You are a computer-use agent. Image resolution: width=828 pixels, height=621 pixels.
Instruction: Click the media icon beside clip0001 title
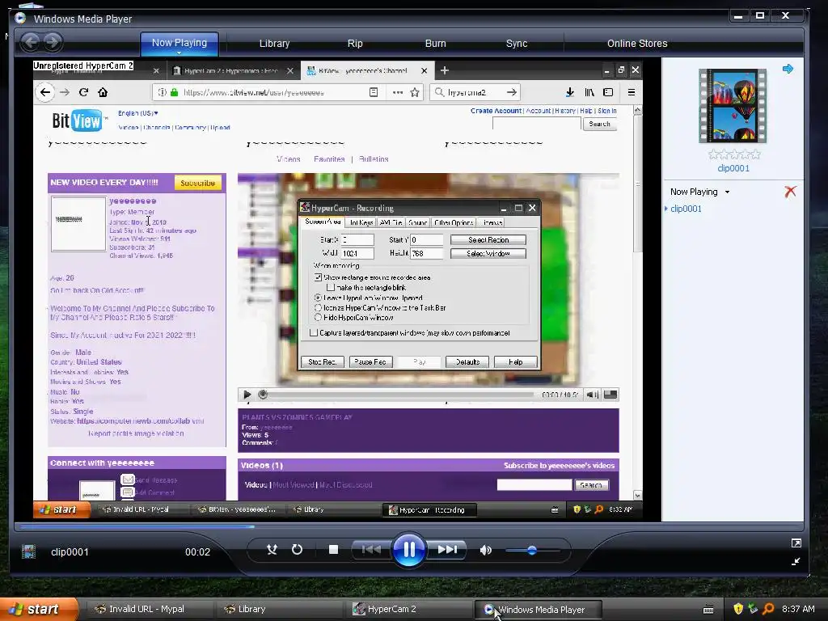click(28, 551)
